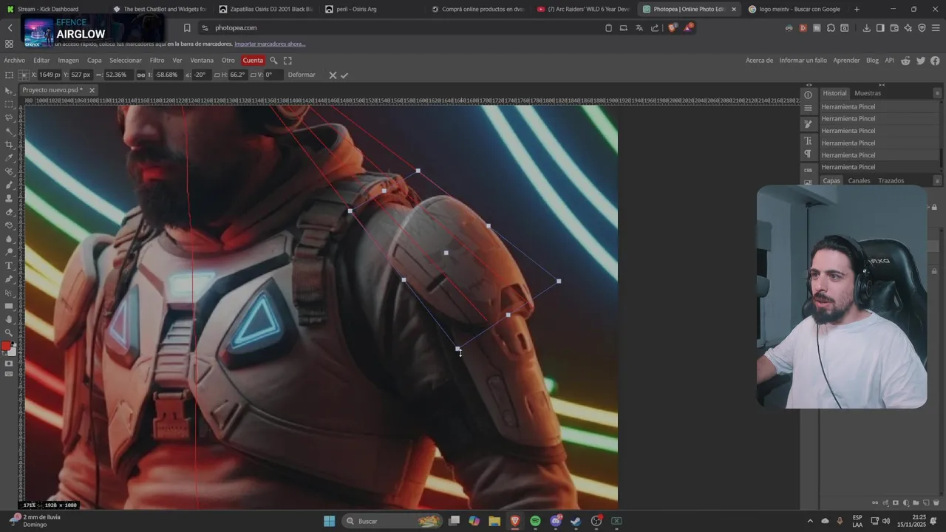
Task: Select the Clone Stamp tool
Action: pos(9,198)
